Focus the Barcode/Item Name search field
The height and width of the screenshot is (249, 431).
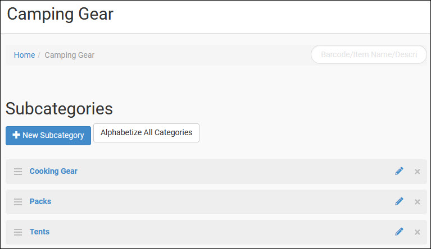(x=369, y=54)
